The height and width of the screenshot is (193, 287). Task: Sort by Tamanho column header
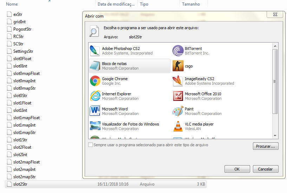pyautogui.click(x=191, y=4)
